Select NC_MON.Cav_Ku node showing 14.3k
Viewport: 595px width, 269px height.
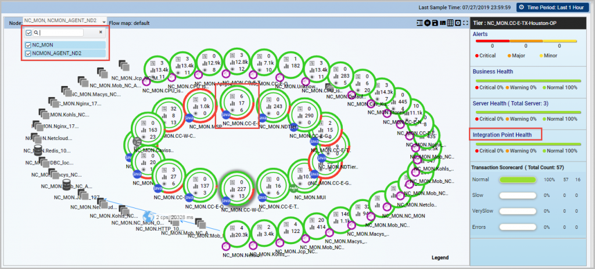pyautogui.click(x=381, y=92)
